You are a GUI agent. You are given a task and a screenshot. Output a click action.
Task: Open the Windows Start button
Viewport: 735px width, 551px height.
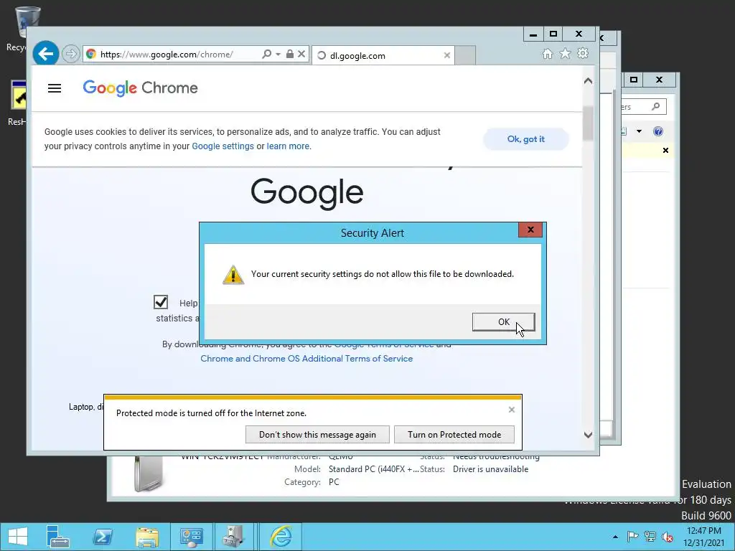point(18,537)
